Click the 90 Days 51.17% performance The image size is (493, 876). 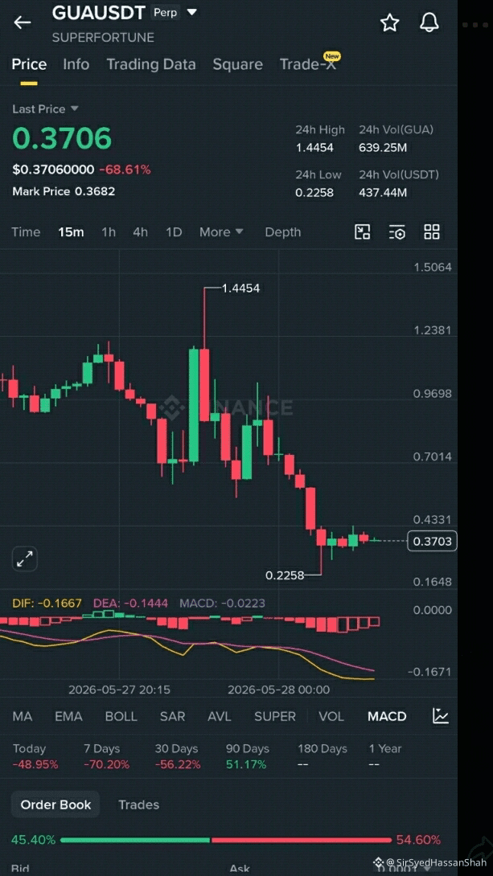(248, 756)
